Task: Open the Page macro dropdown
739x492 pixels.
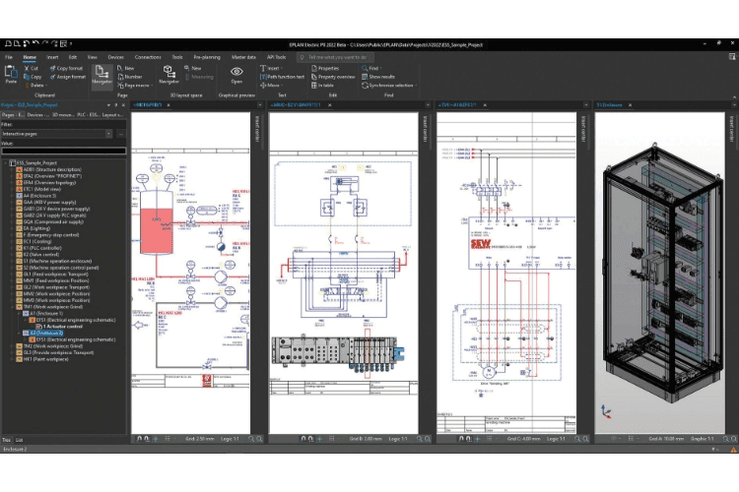Action: click(x=135, y=86)
